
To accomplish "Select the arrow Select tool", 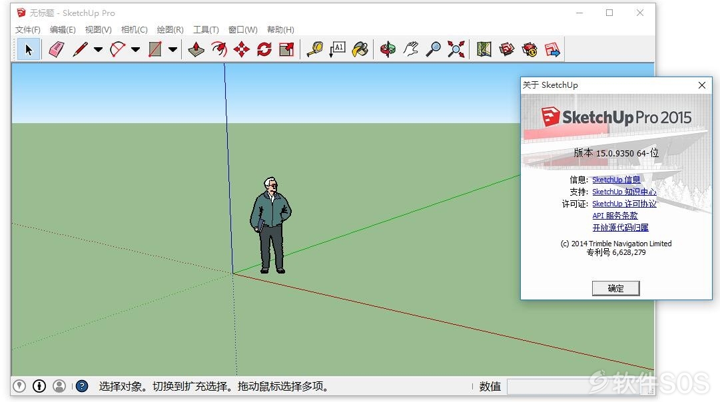I will pyautogui.click(x=29, y=49).
